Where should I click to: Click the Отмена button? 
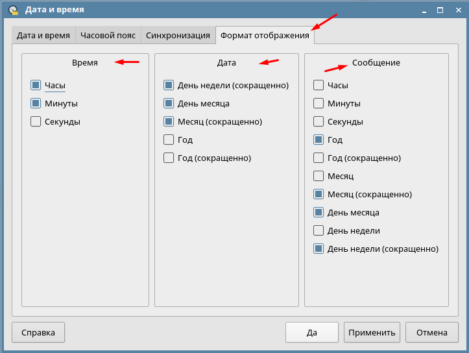432,332
